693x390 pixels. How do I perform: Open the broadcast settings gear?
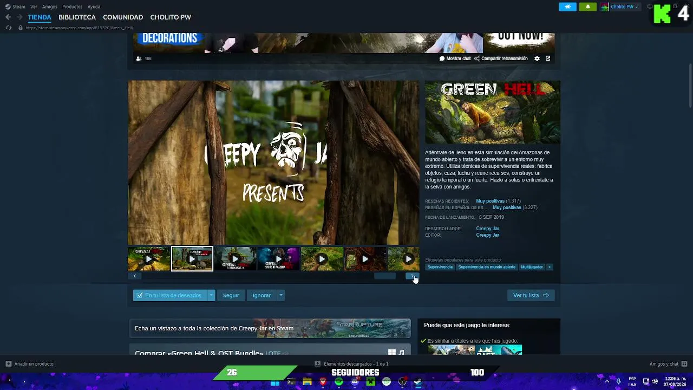537,58
